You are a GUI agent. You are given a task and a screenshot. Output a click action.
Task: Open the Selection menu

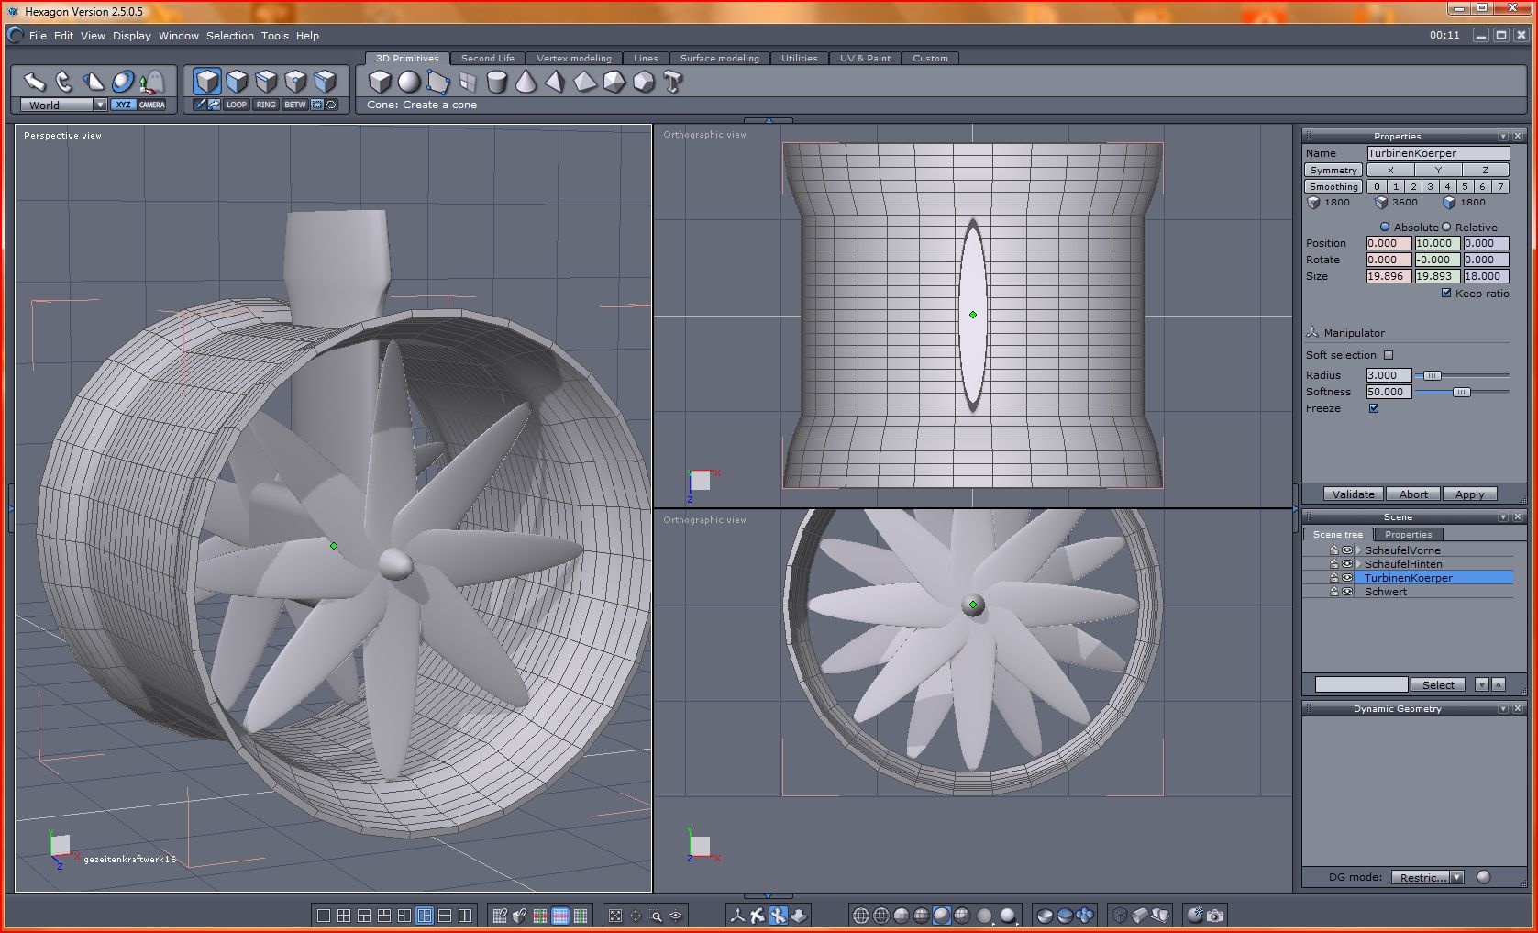click(x=229, y=36)
